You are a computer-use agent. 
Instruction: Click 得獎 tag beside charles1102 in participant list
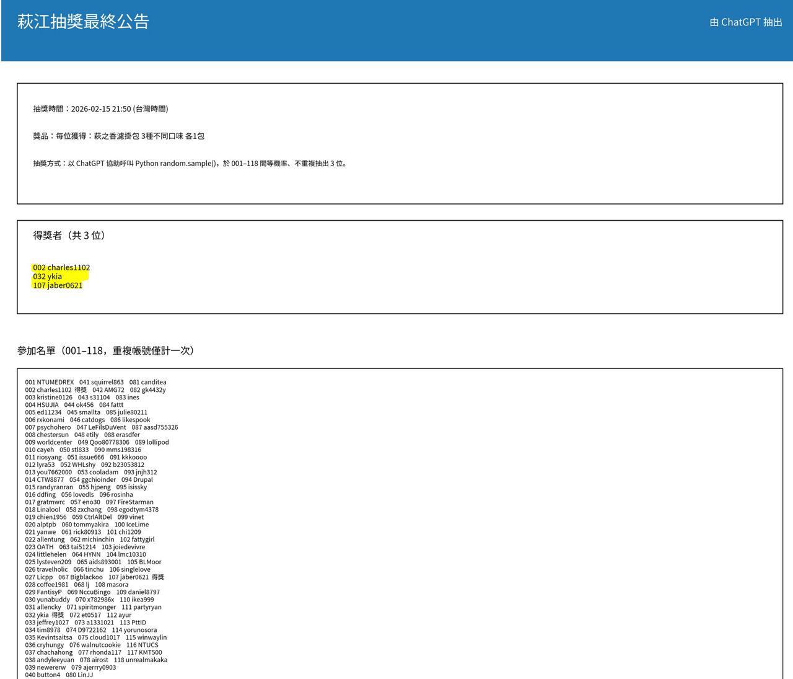(x=81, y=390)
